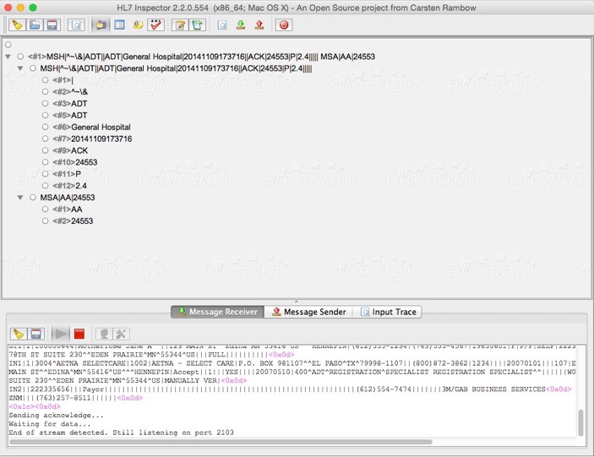Click the red checkmark validate icon

click(x=155, y=25)
